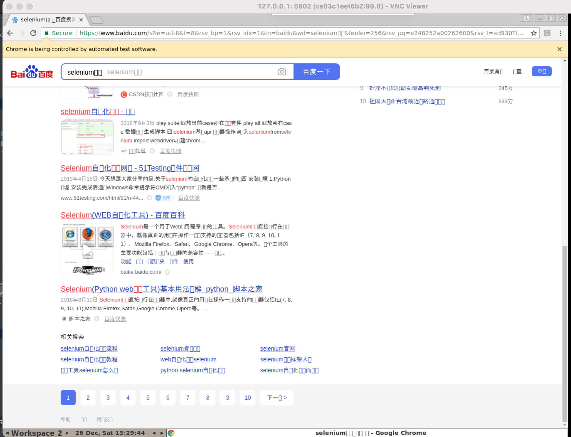The image size is (571, 437).
Task: Open the 51Testing result title link
Action: pyautogui.click(x=130, y=168)
